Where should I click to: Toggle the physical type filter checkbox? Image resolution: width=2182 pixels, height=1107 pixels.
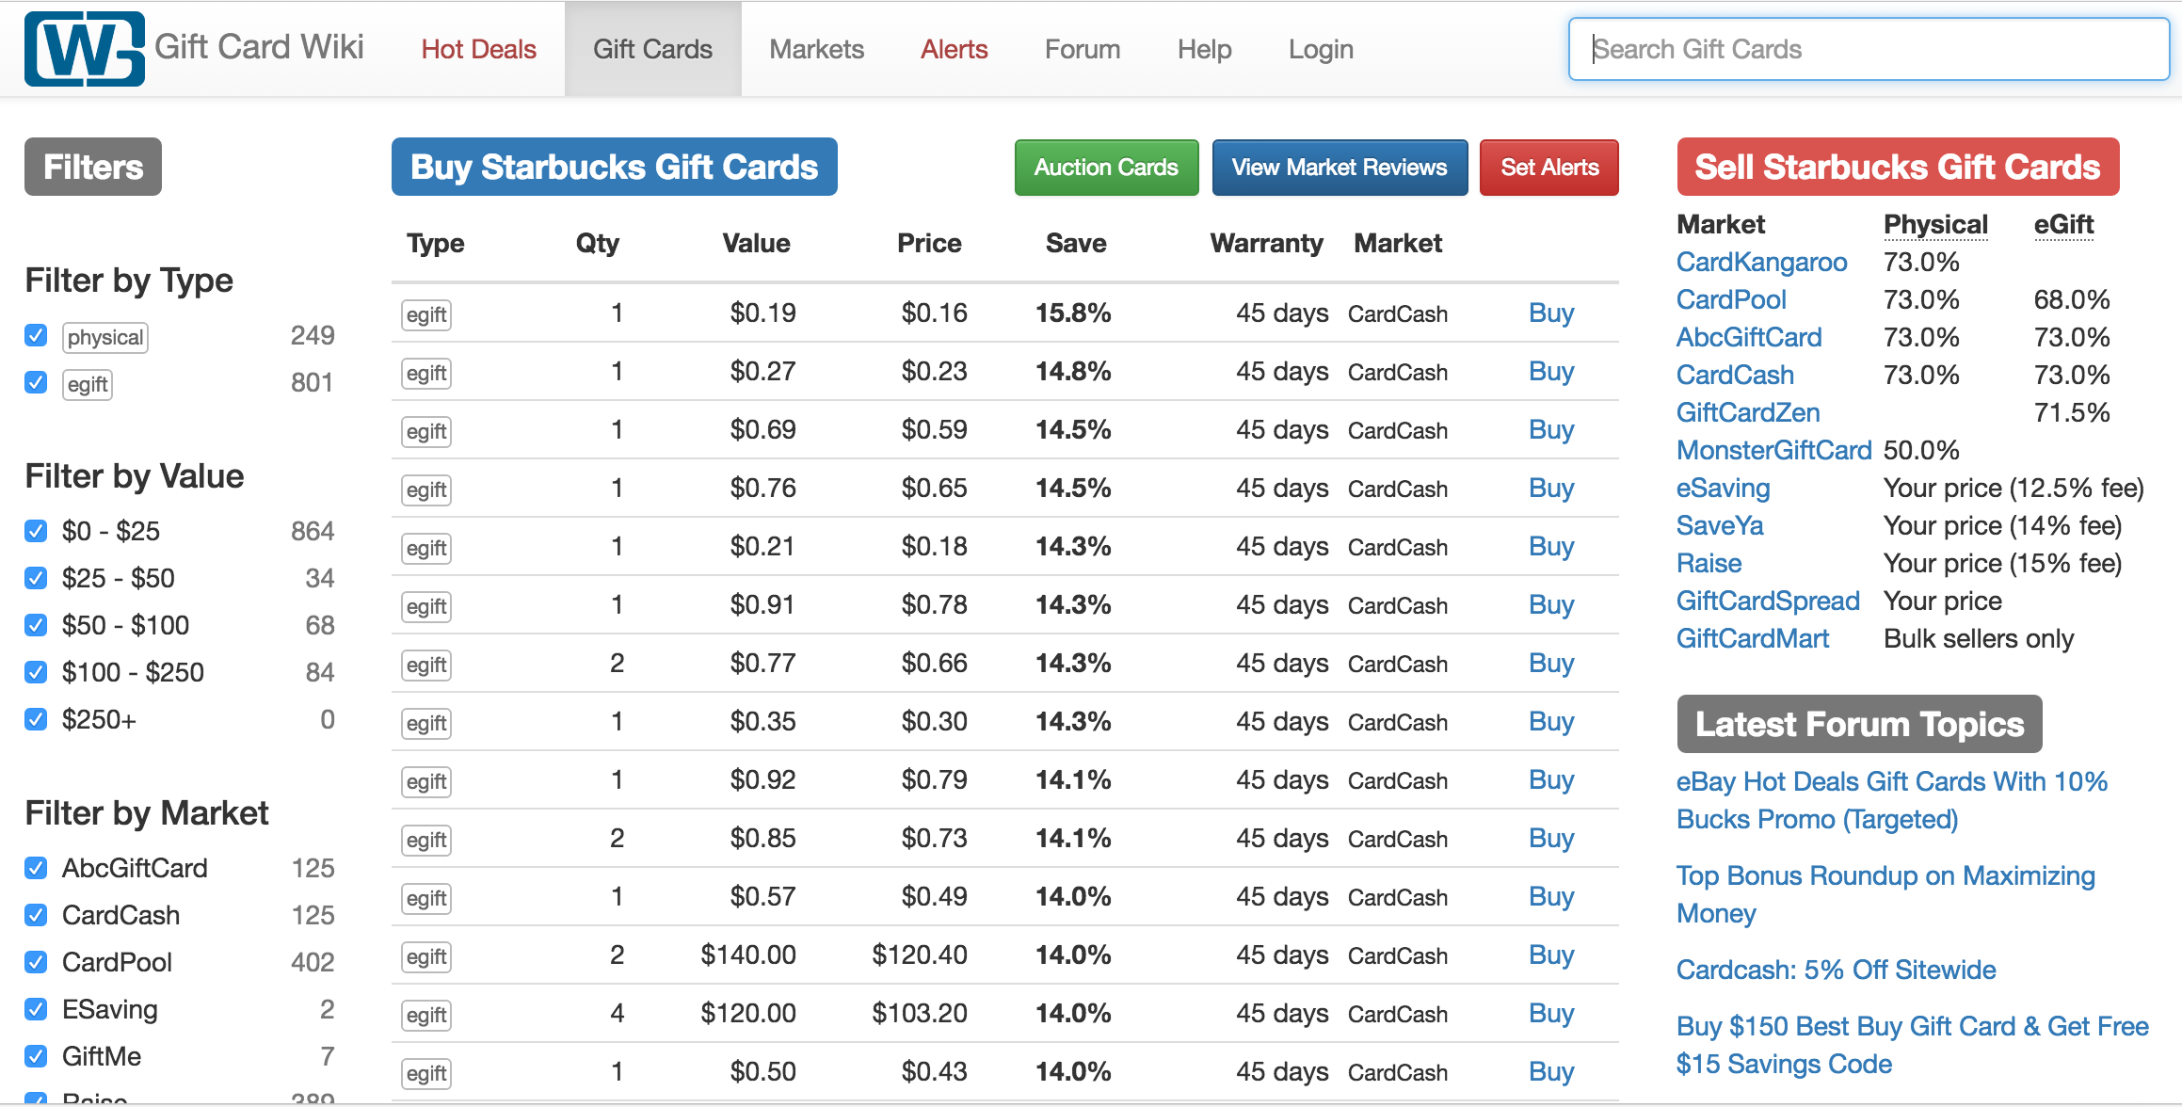(36, 335)
